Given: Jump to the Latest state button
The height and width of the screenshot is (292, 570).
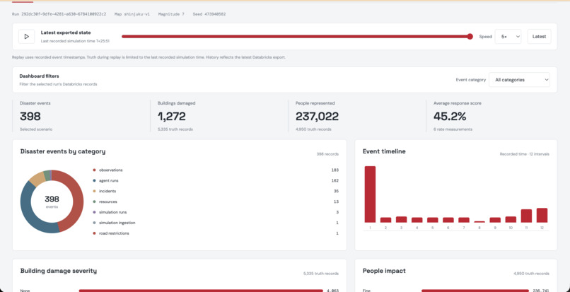Looking at the screenshot, I should [539, 36].
